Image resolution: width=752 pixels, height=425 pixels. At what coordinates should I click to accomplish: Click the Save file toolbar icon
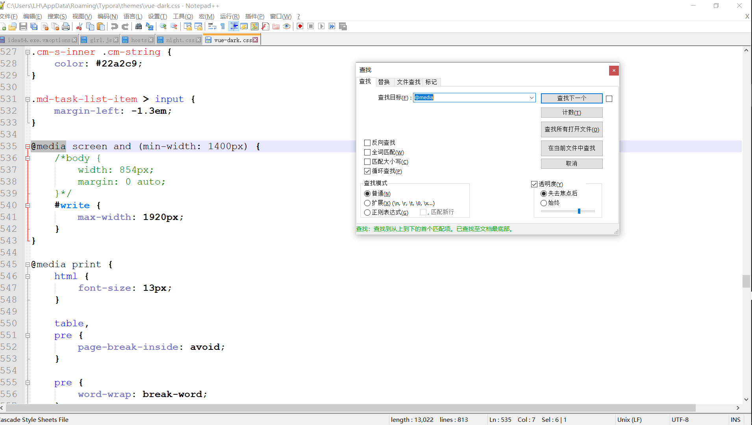pos(23,26)
